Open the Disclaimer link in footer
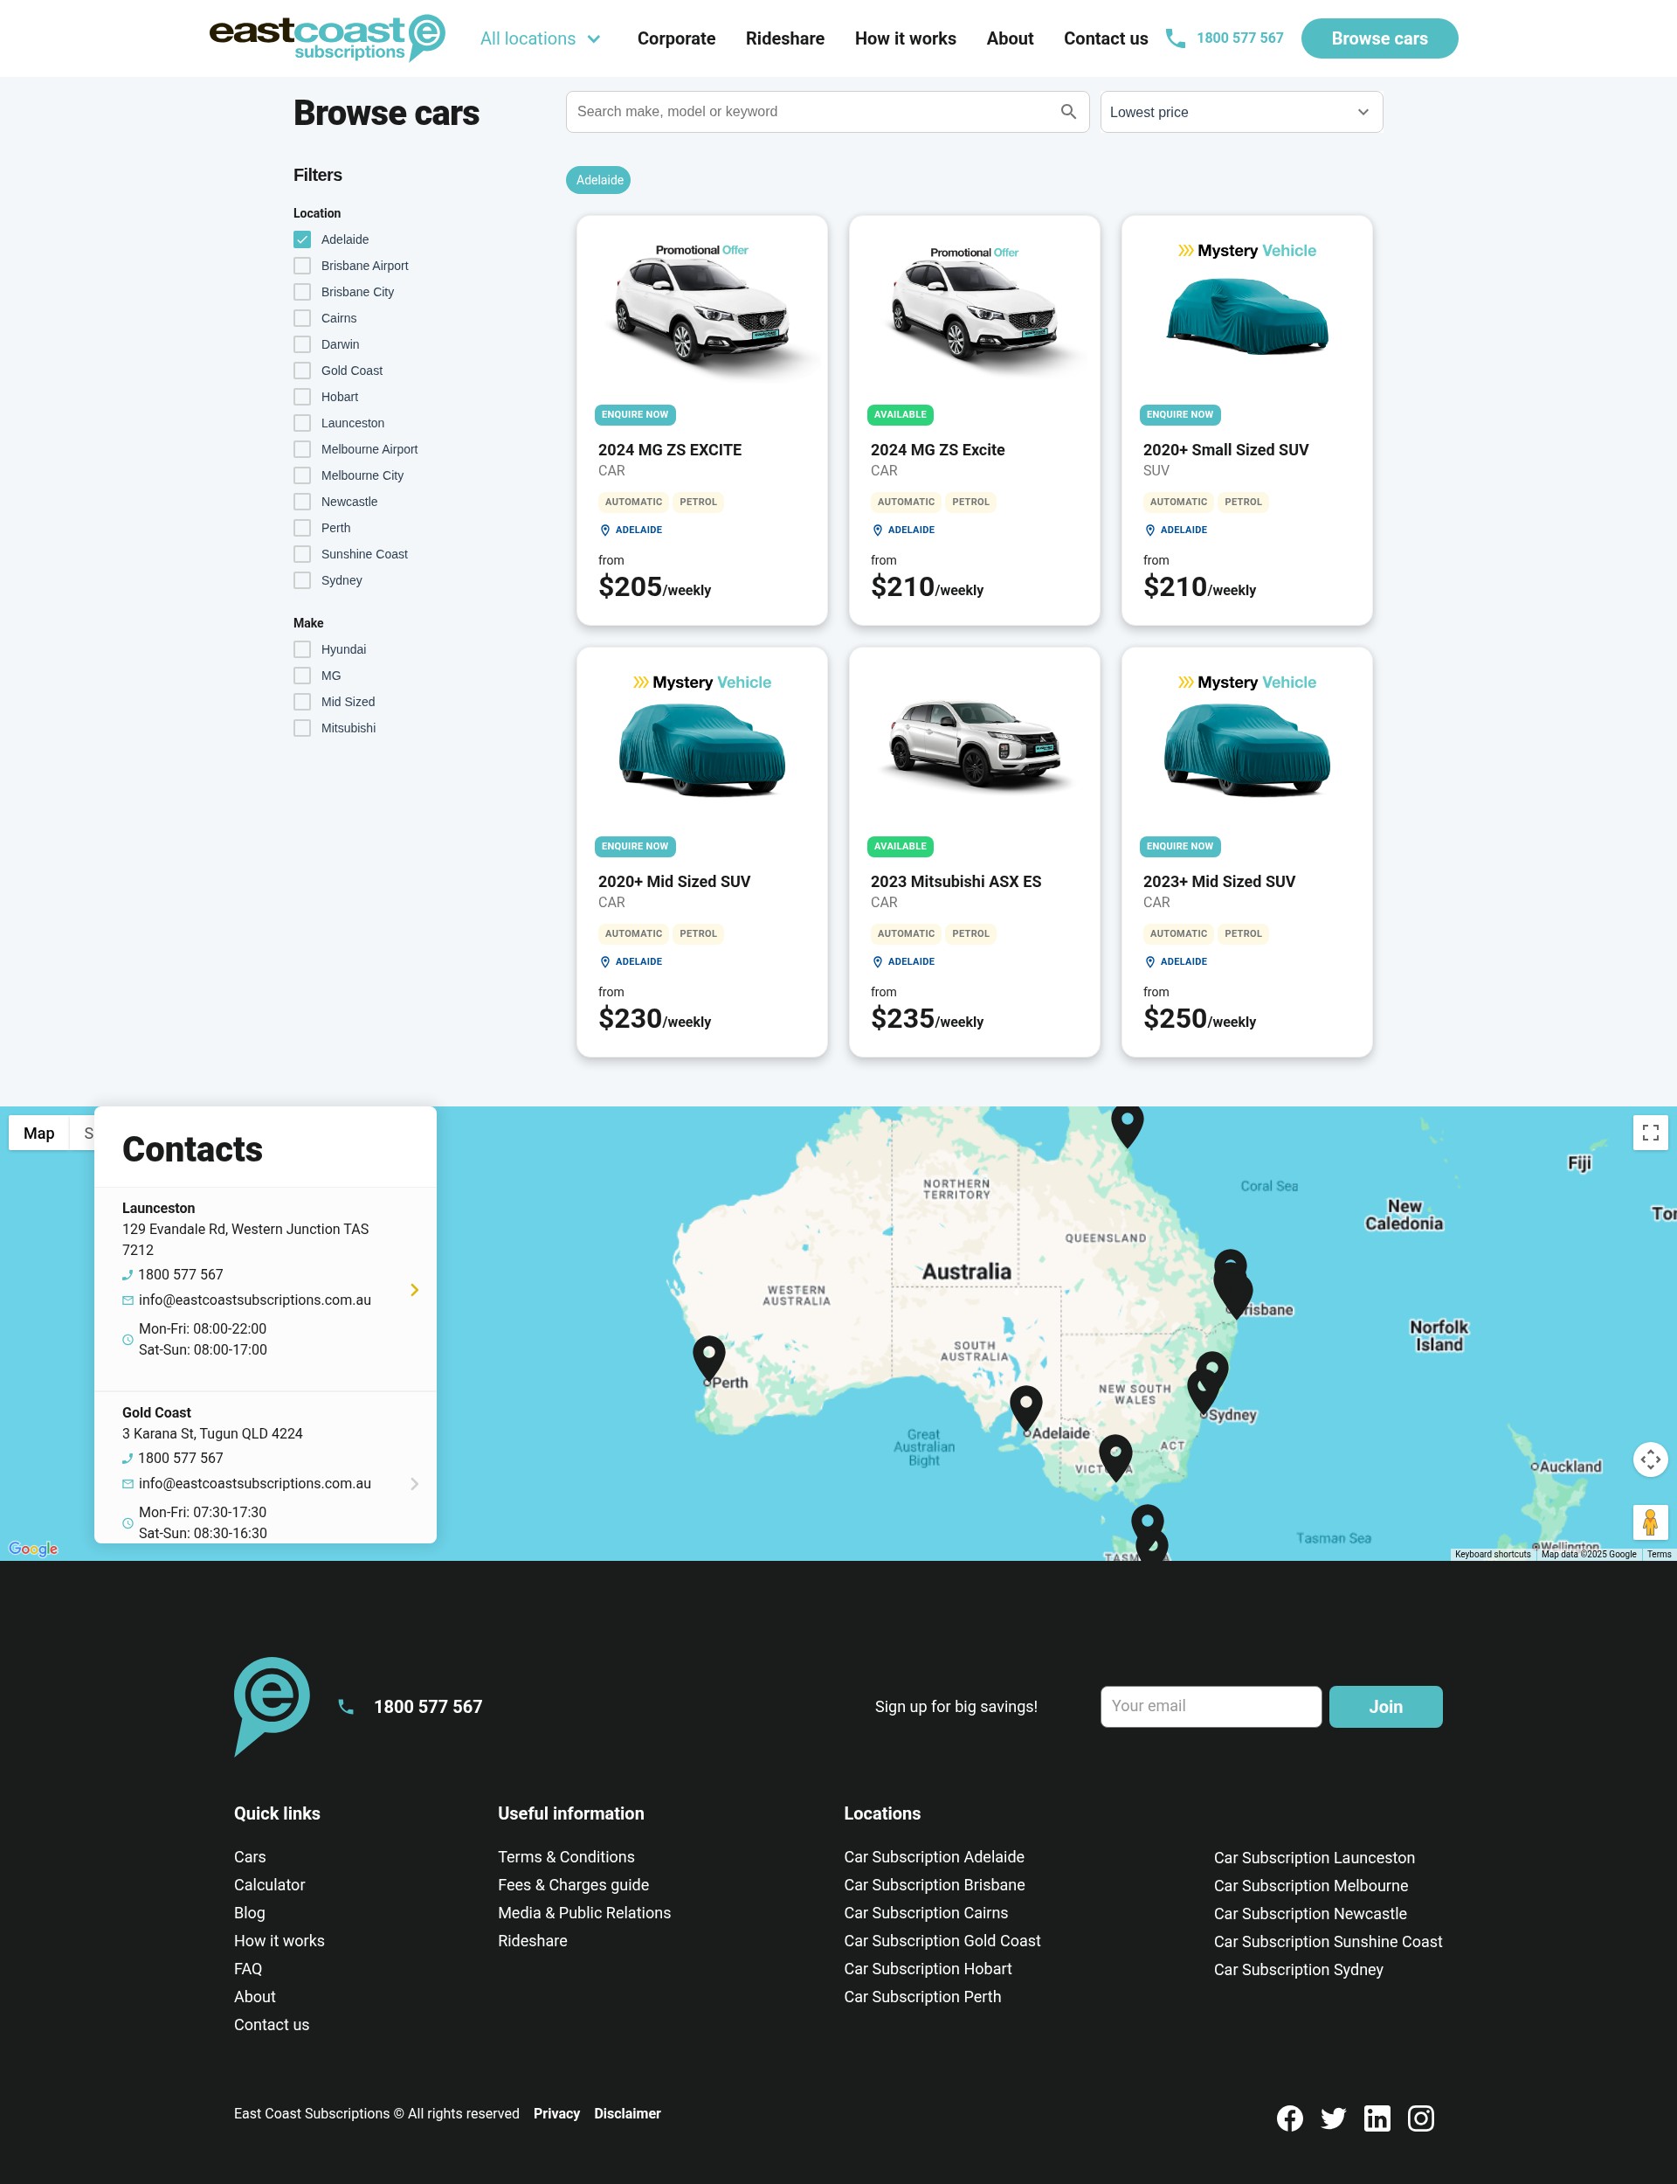Viewport: 1677px width, 2184px height. pos(627,2113)
